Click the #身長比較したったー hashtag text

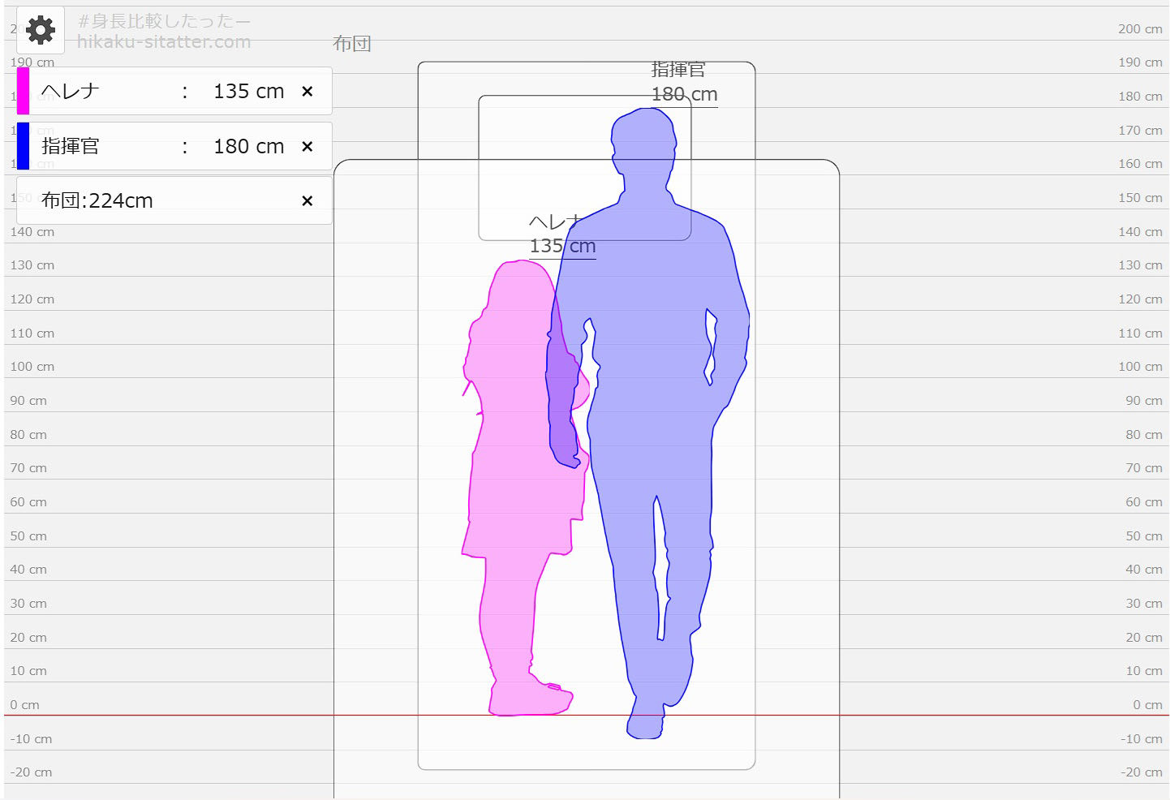point(164,21)
